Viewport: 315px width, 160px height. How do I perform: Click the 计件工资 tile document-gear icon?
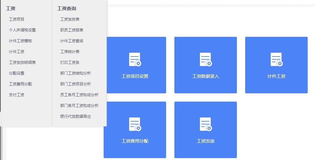(x=277, y=59)
